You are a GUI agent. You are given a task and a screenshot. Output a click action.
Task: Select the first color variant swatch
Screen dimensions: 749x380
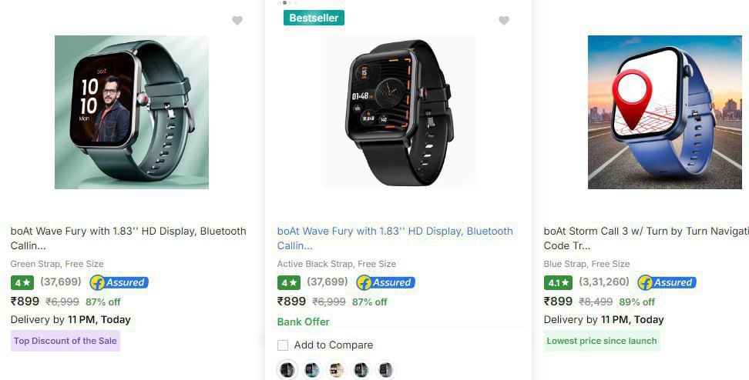[x=287, y=370]
